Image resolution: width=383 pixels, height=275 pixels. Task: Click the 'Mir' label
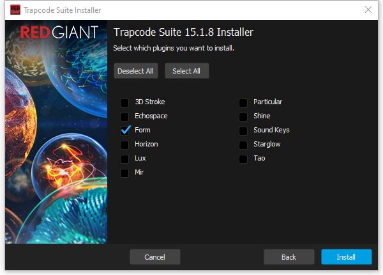(139, 172)
